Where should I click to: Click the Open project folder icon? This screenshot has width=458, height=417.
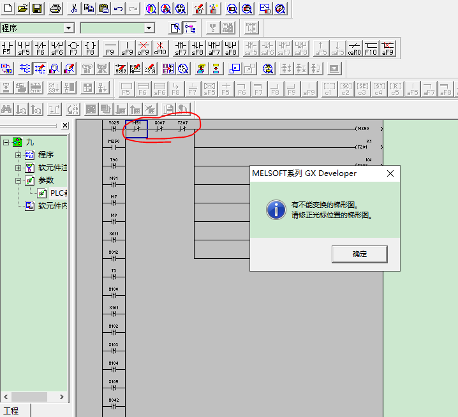click(22, 8)
